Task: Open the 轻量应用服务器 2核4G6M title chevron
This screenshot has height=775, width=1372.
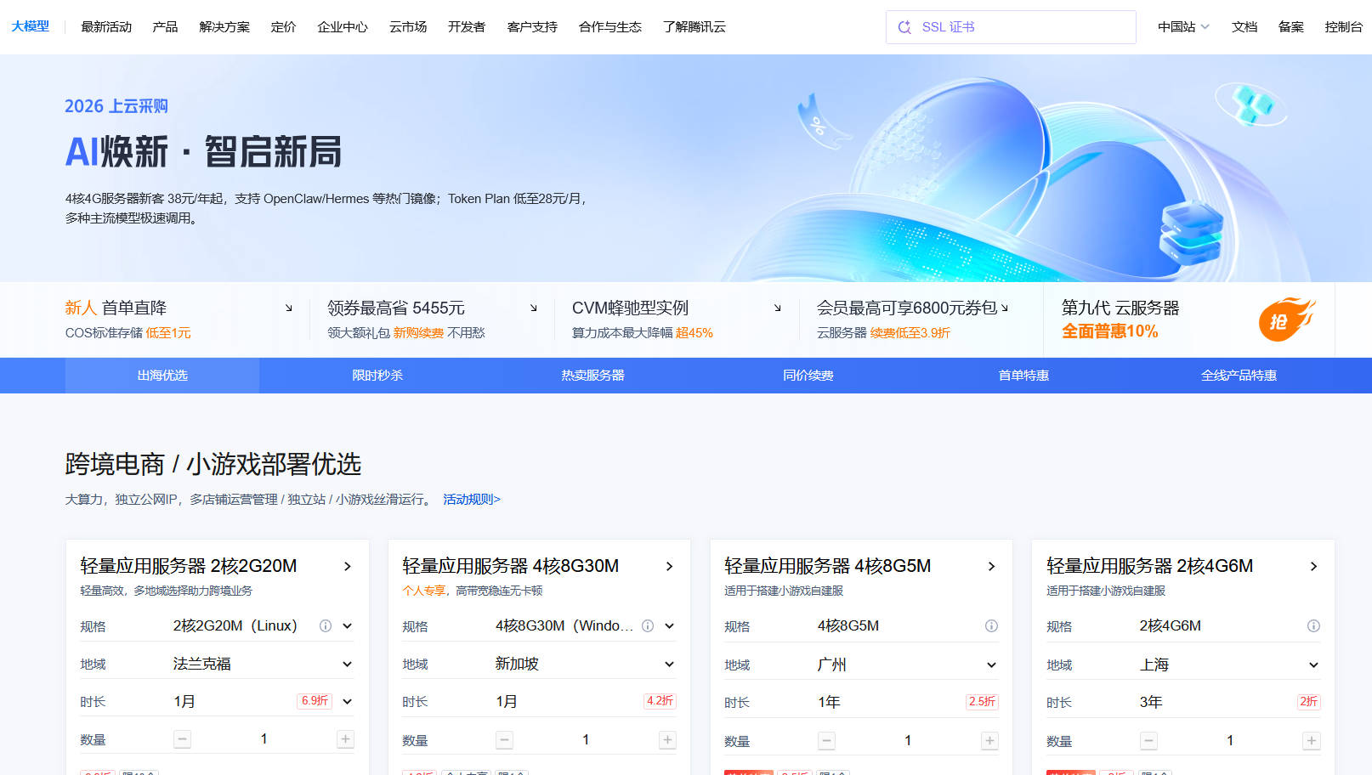Action: [1314, 567]
